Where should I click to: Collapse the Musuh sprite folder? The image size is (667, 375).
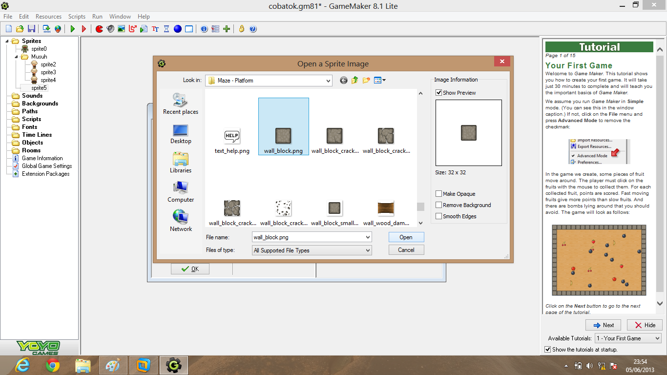pos(16,56)
